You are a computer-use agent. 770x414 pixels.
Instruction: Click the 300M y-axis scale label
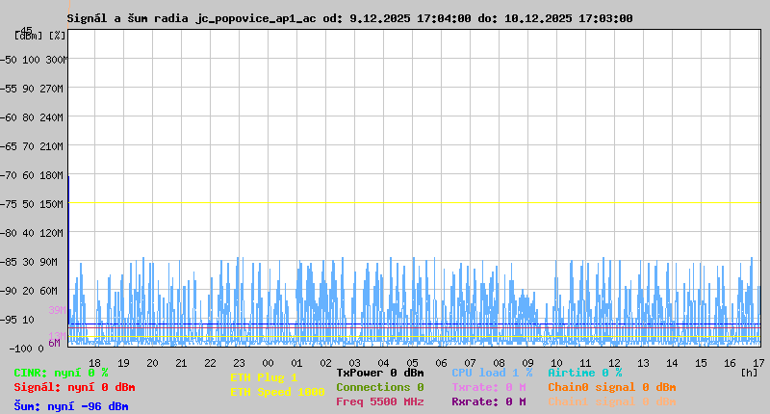point(57,60)
